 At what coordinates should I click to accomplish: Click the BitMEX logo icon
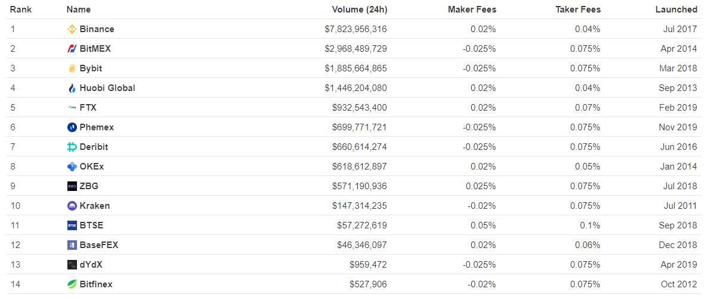72,49
